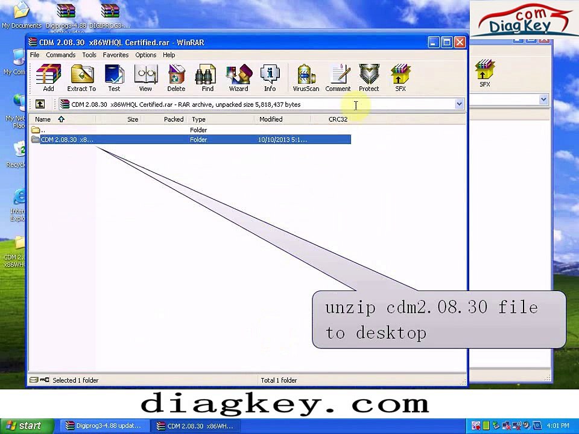
Task: Select the My Computer desktop icon
Action: [x=14, y=63]
